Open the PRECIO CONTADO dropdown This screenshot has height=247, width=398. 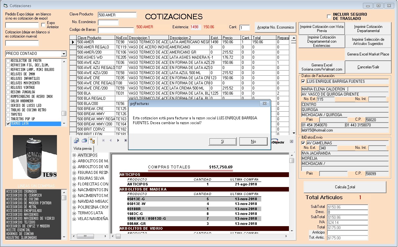(64, 54)
